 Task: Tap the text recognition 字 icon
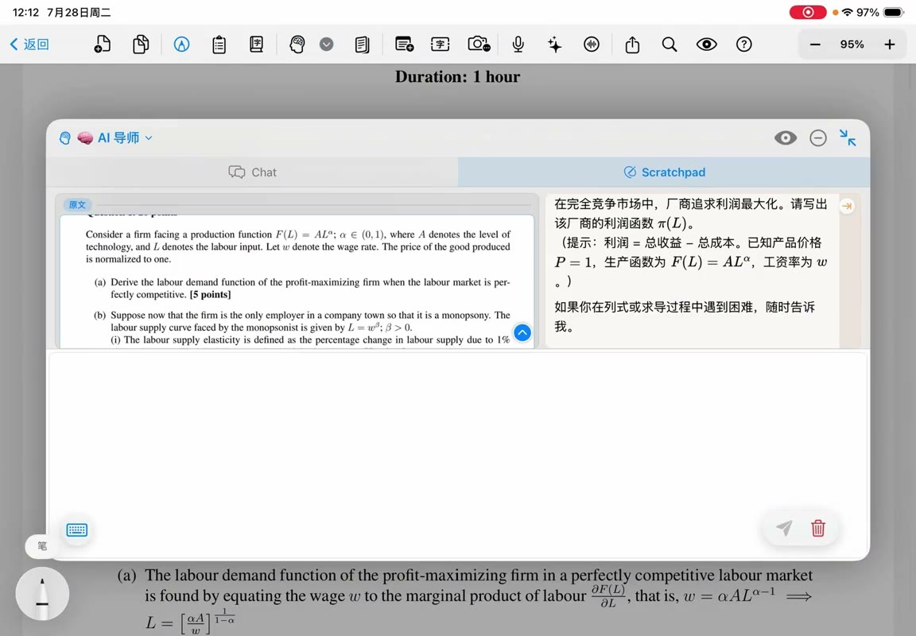(x=441, y=45)
